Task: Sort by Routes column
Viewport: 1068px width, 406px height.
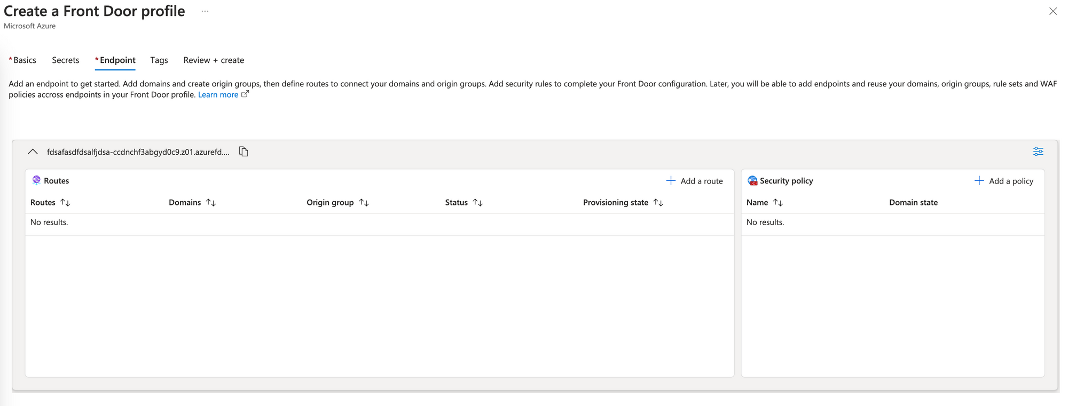Action: pyautogui.click(x=50, y=203)
